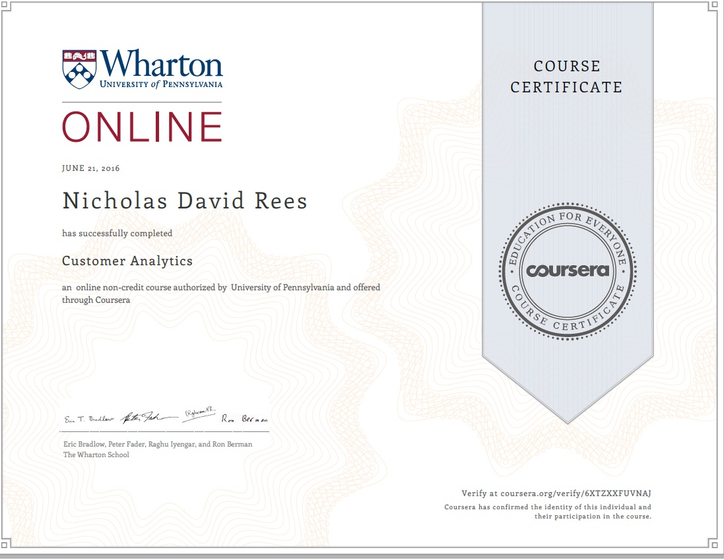Click the instructor names line

tap(158, 444)
